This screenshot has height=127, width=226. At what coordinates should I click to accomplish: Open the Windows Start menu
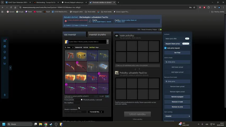(x=4, y=124)
